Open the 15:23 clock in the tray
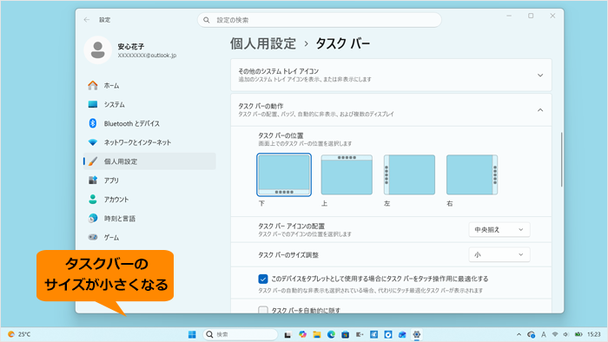 click(x=593, y=335)
